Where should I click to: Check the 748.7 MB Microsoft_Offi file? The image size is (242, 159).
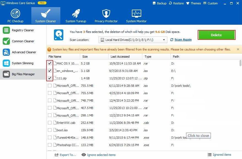[x=50, y=100]
